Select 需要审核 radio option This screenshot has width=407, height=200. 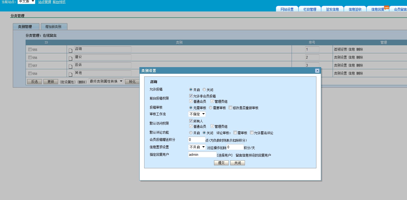point(211,108)
